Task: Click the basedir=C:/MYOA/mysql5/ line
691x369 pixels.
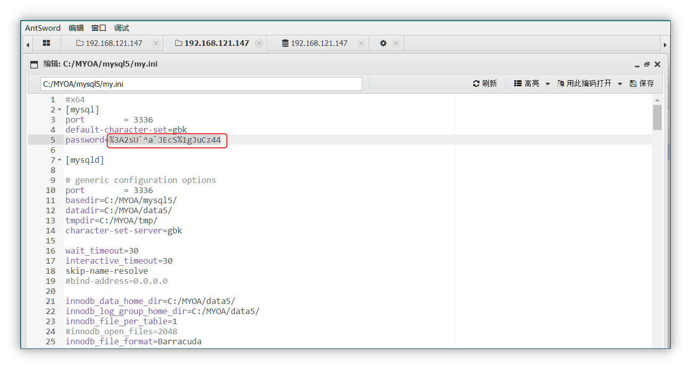Action: 121,201
